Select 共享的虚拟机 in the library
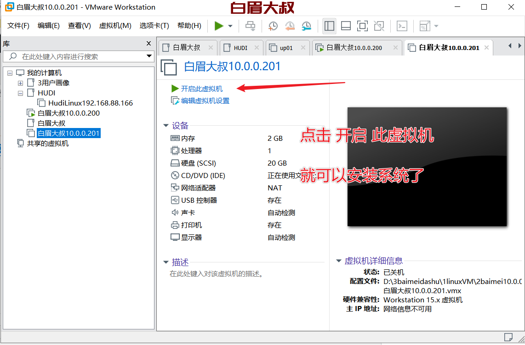This screenshot has width=525, height=345. [47, 143]
